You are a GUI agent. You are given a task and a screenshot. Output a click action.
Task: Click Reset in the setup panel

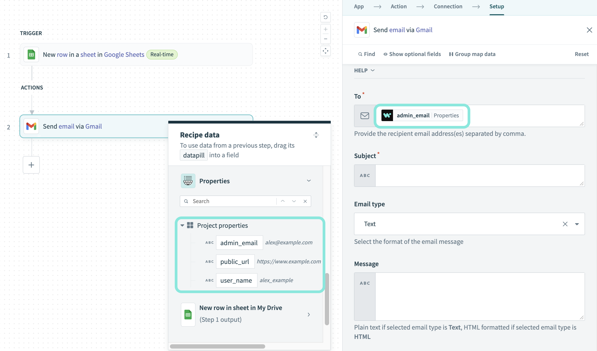coord(582,54)
